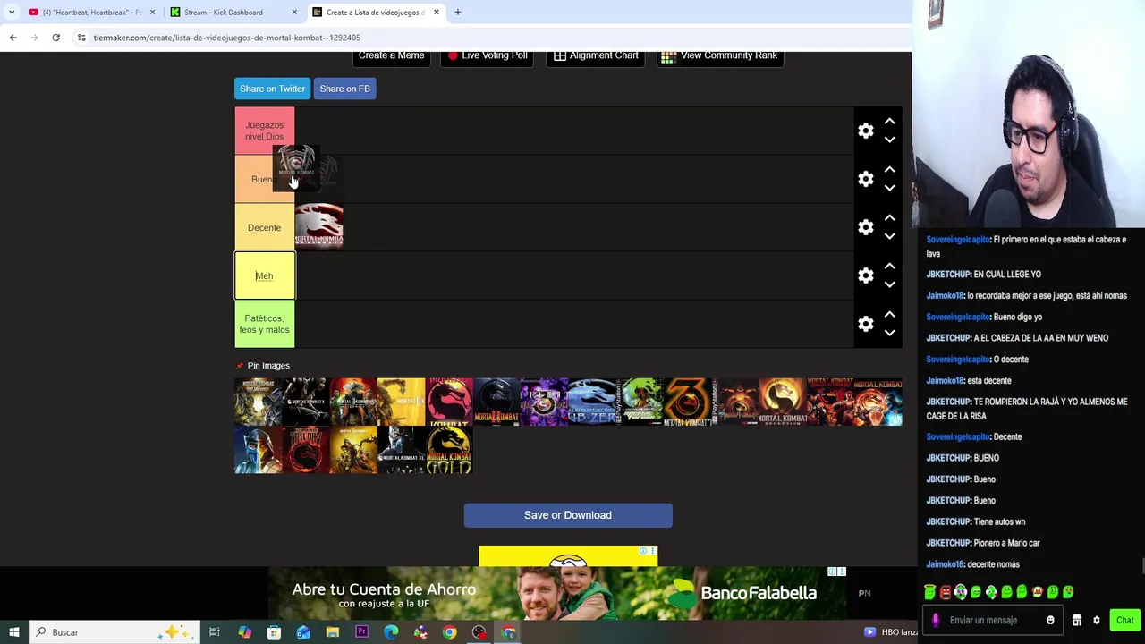This screenshot has height=644, width=1145.
Task: Open the Alignment Chart option
Action: coord(596,56)
